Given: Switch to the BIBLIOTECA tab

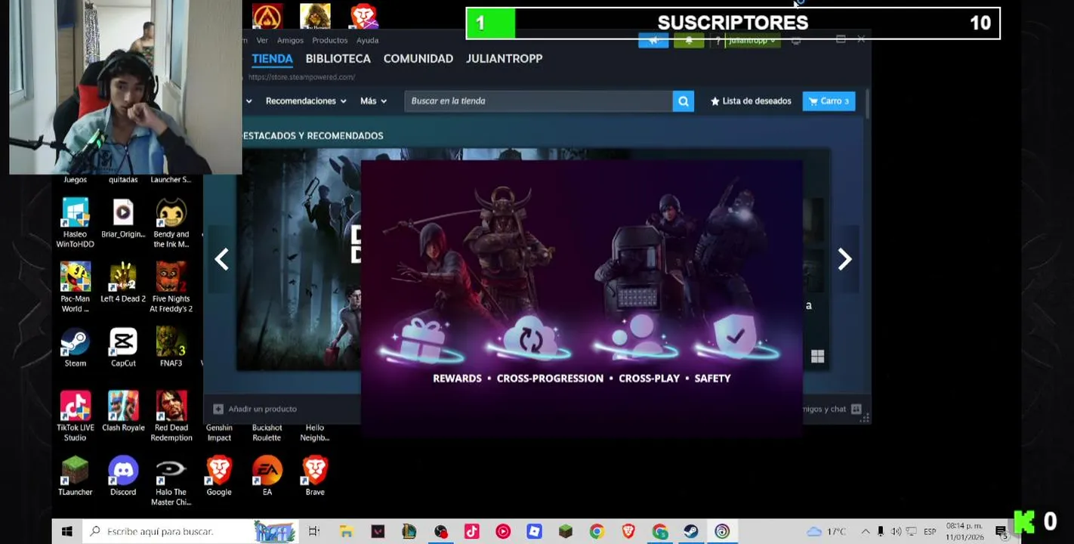Looking at the screenshot, I should [x=338, y=58].
